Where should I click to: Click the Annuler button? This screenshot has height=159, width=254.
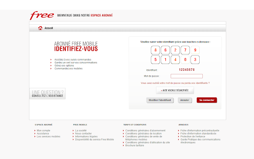point(185,100)
